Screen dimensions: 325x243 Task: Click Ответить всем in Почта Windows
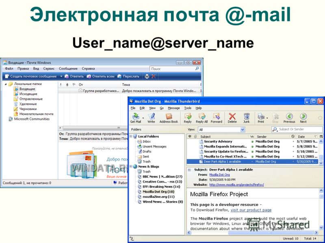click(100, 76)
